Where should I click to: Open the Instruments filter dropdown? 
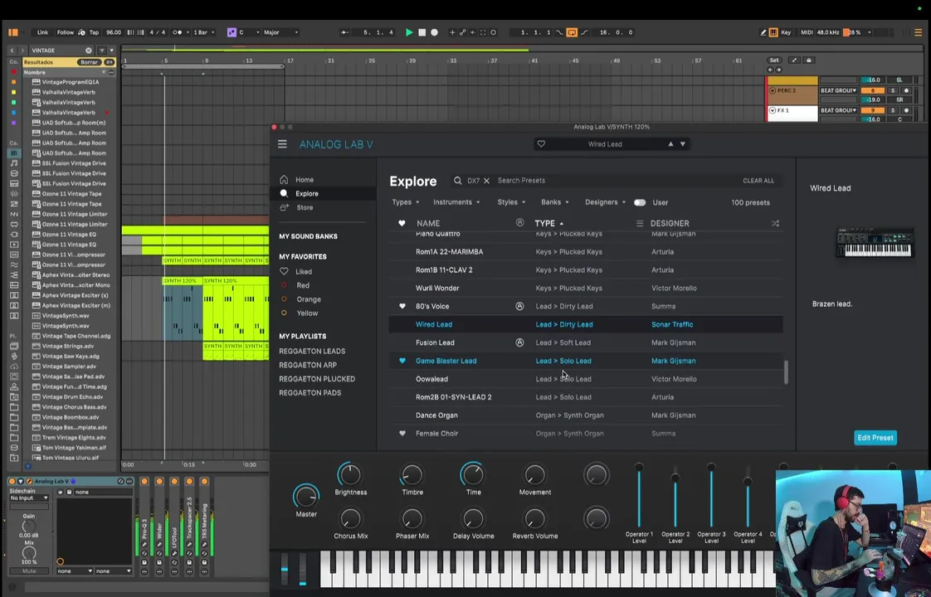[456, 202]
